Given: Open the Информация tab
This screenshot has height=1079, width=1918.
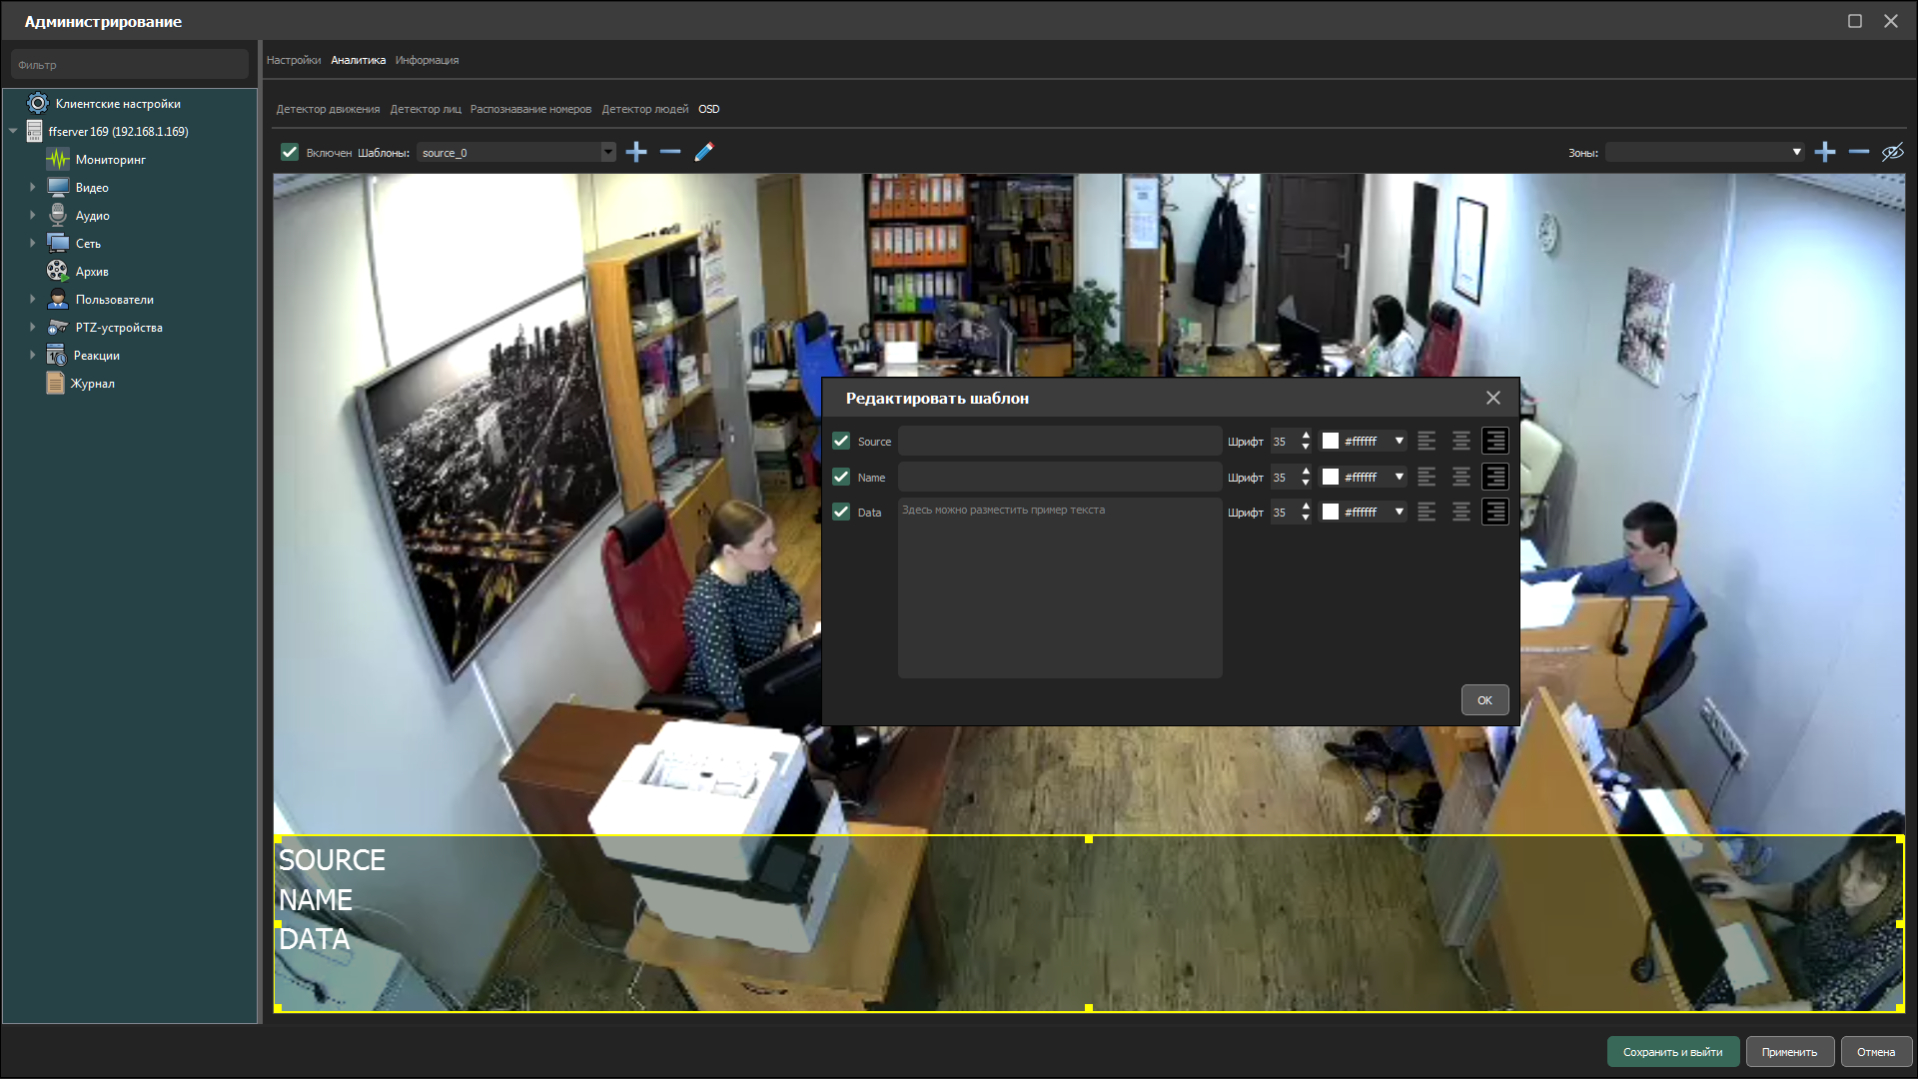Looking at the screenshot, I should coord(427,60).
